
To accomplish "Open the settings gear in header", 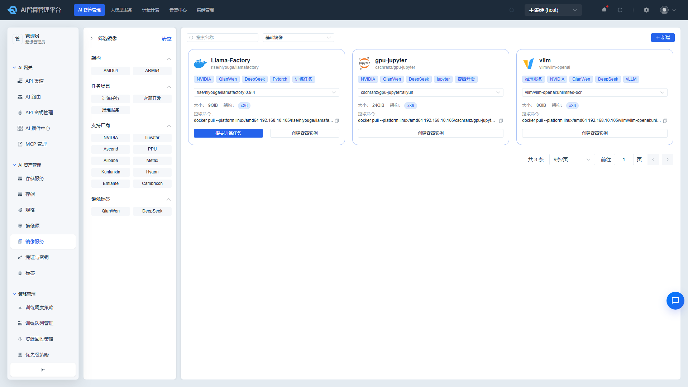I will (x=646, y=10).
